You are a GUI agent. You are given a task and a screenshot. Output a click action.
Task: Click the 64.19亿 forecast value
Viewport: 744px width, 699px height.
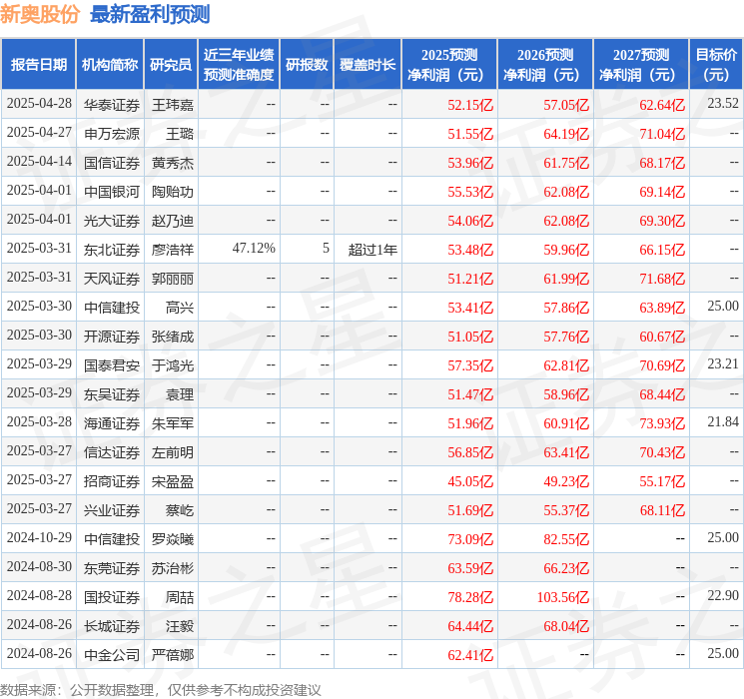[566, 134]
